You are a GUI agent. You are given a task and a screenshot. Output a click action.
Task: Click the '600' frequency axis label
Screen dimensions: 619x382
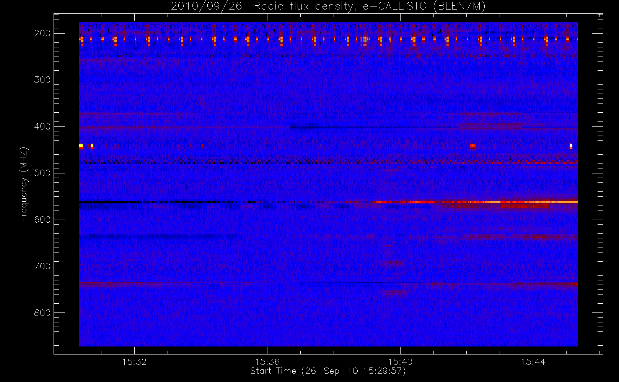point(42,220)
